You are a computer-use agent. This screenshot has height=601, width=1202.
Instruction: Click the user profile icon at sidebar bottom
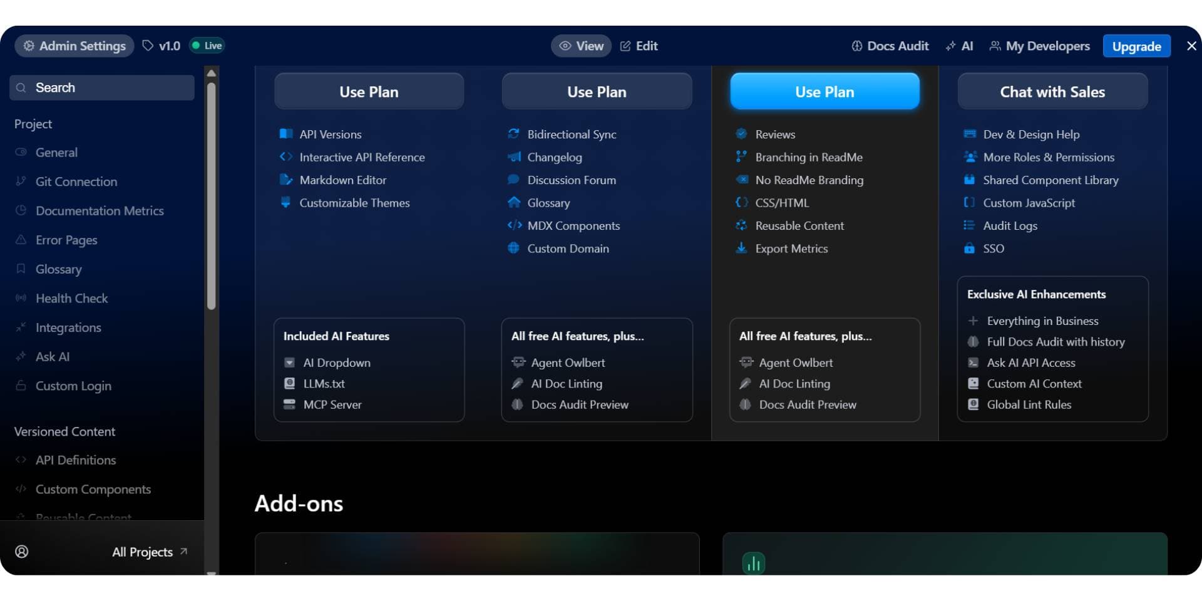click(x=22, y=552)
